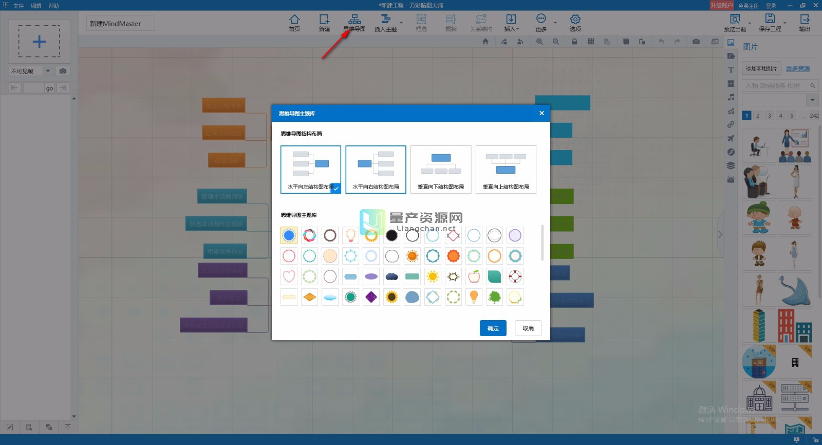The image size is (822, 445).
Task: Open the 文件 menu
Action: pos(18,6)
